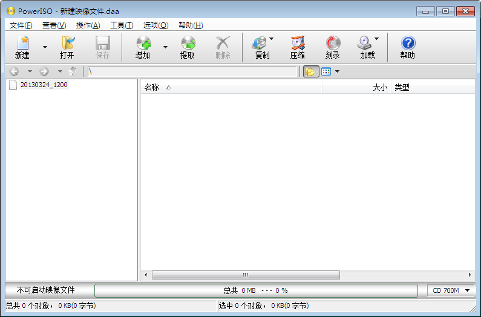Open the dropdown arrow next to 新建
481x317 pixels.
pyautogui.click(x=45, y=47)
